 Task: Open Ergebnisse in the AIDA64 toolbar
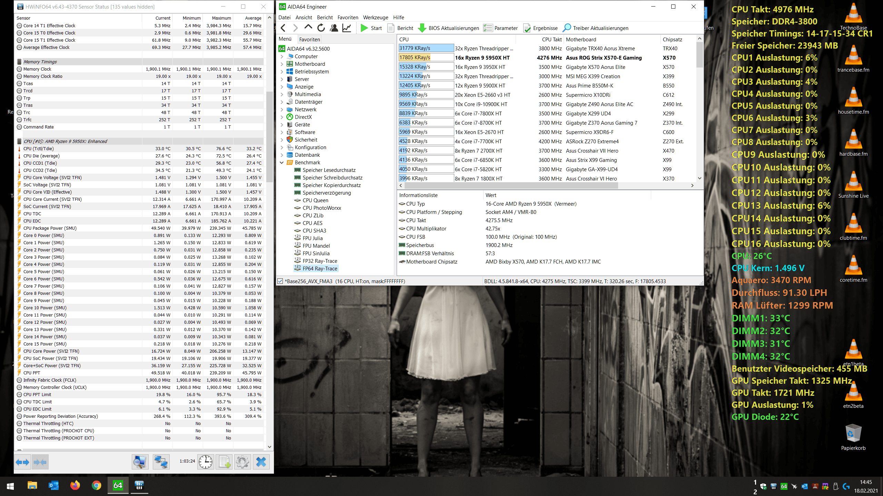[540, 28]
